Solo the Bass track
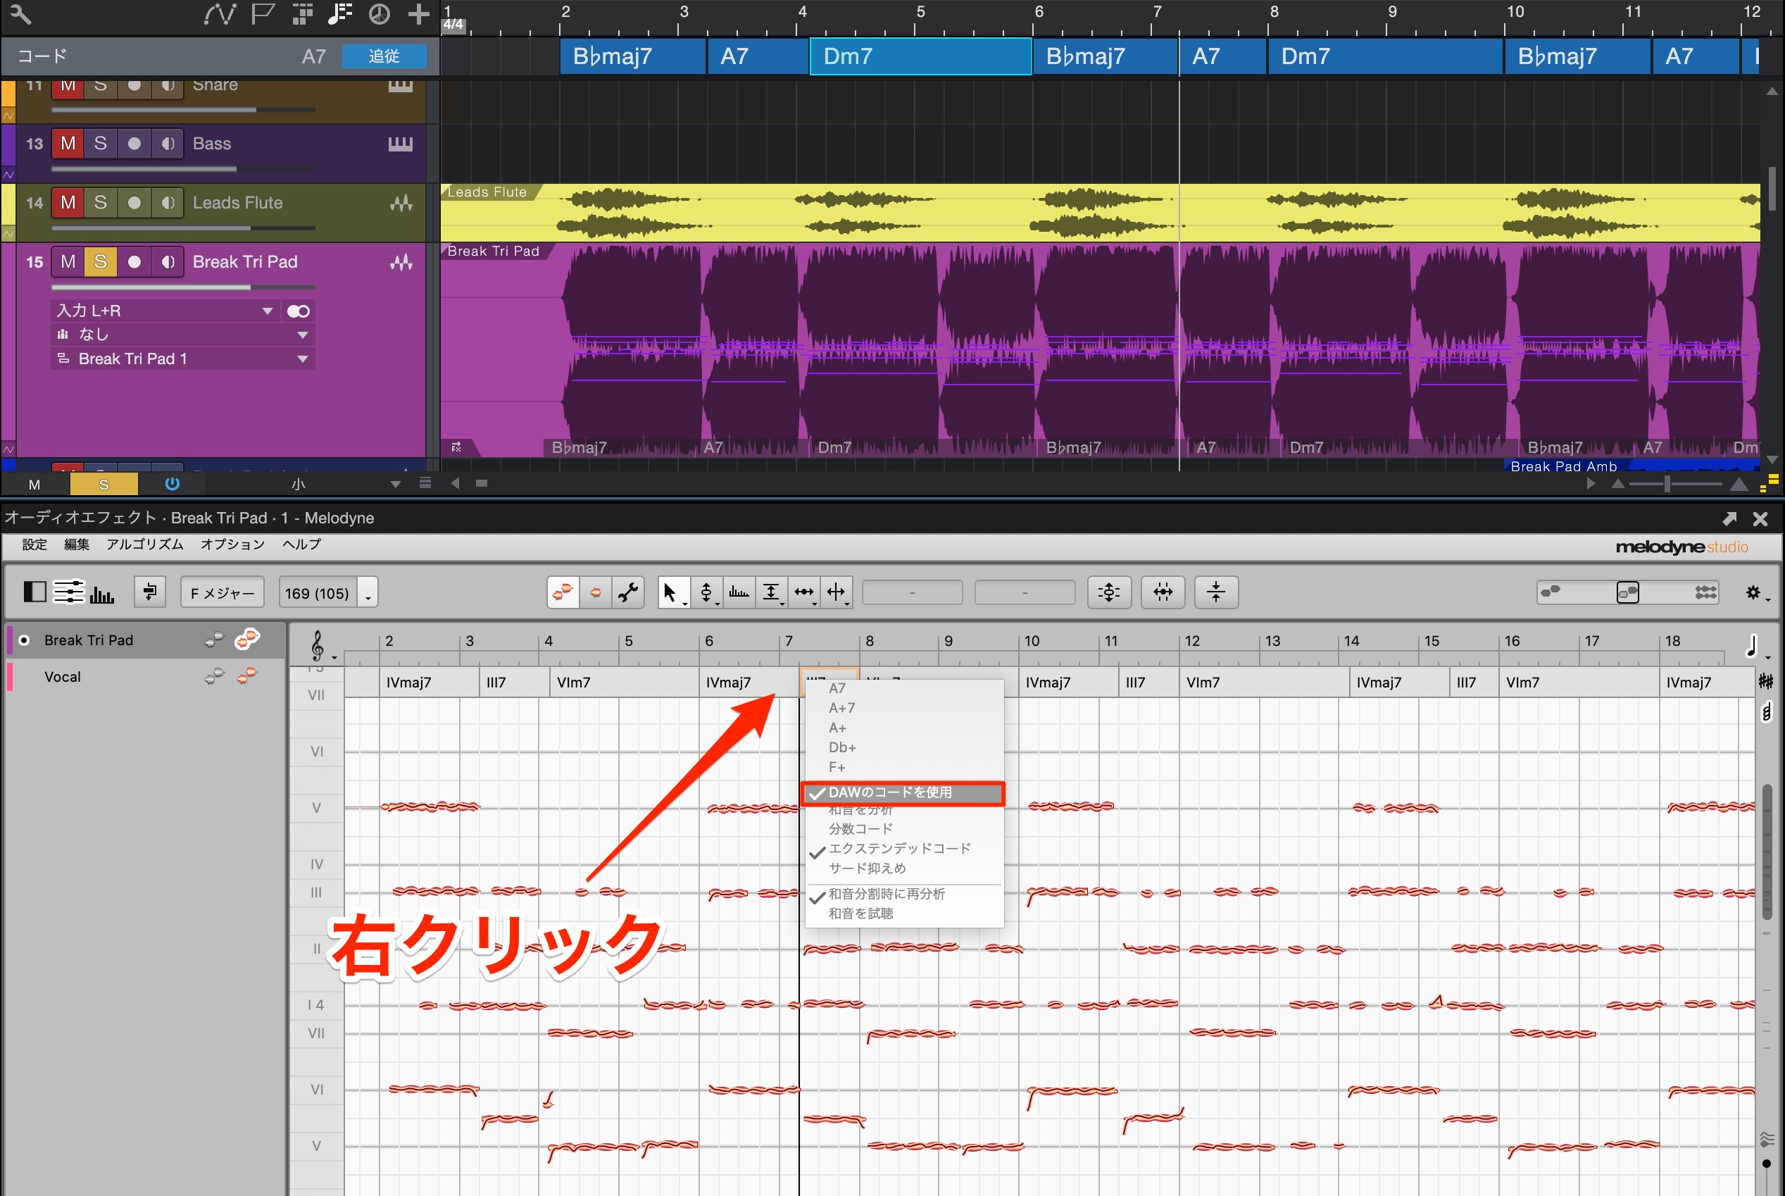Viewport: 1785px width, 1196px height. tap(100, 144)
